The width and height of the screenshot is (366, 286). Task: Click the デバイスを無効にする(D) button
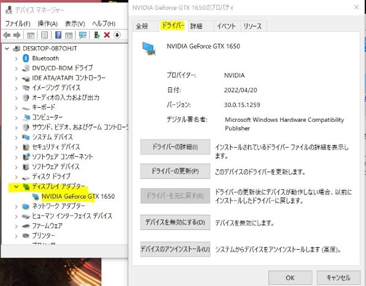[x=175, y=222]
